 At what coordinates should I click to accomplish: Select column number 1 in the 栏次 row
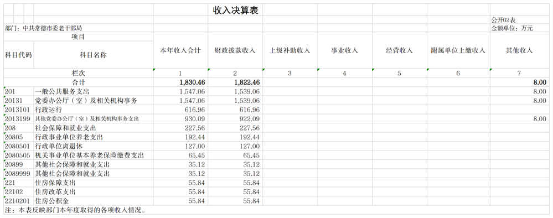pos(180,74)
